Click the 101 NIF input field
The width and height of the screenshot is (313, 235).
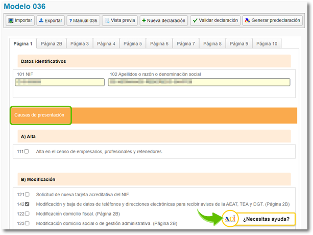pyautogui.click(x=59, y=82)
